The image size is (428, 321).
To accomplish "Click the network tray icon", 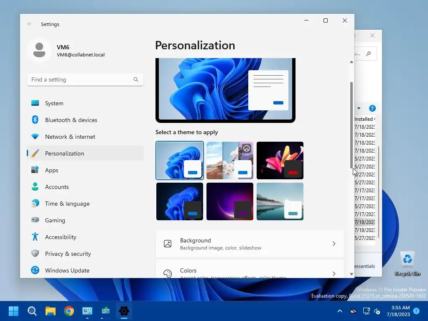I will tap(366, 311).
